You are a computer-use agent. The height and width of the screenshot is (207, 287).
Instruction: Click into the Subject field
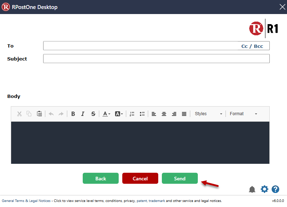(x=156, y=59)
